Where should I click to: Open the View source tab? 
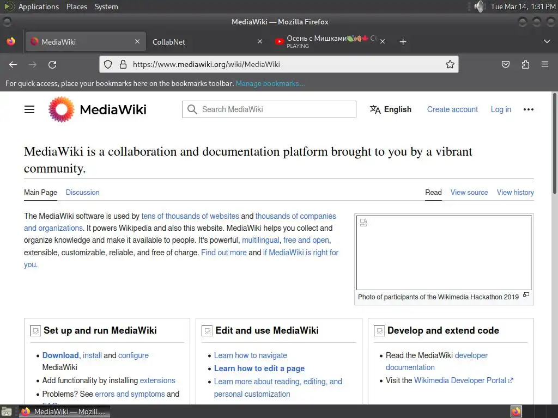[x=469, y=192]
